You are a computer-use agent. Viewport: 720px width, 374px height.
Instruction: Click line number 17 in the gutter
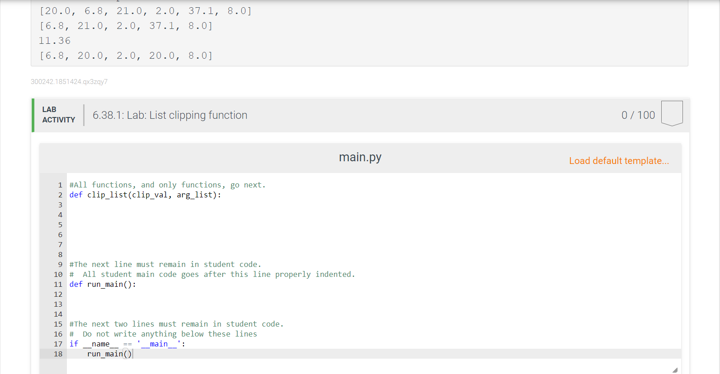(58, 344)
